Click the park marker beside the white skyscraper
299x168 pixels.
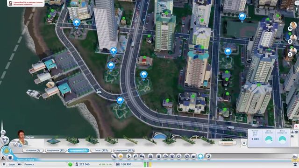114,51
